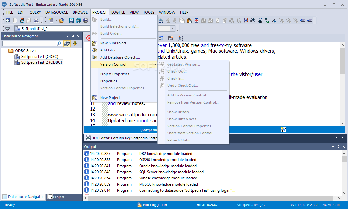Open the combo box arrow right of Project menu
Viewport: 348px width, 209px height.
[173, 29]
